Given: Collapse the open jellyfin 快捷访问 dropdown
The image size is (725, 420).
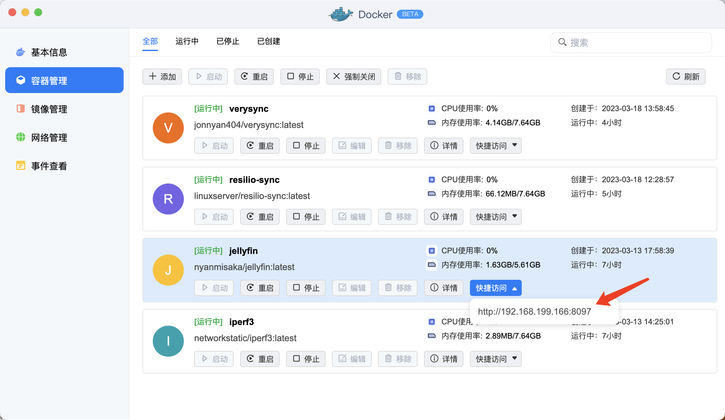Looking at the screenshot, I should (x=496, y=288).
